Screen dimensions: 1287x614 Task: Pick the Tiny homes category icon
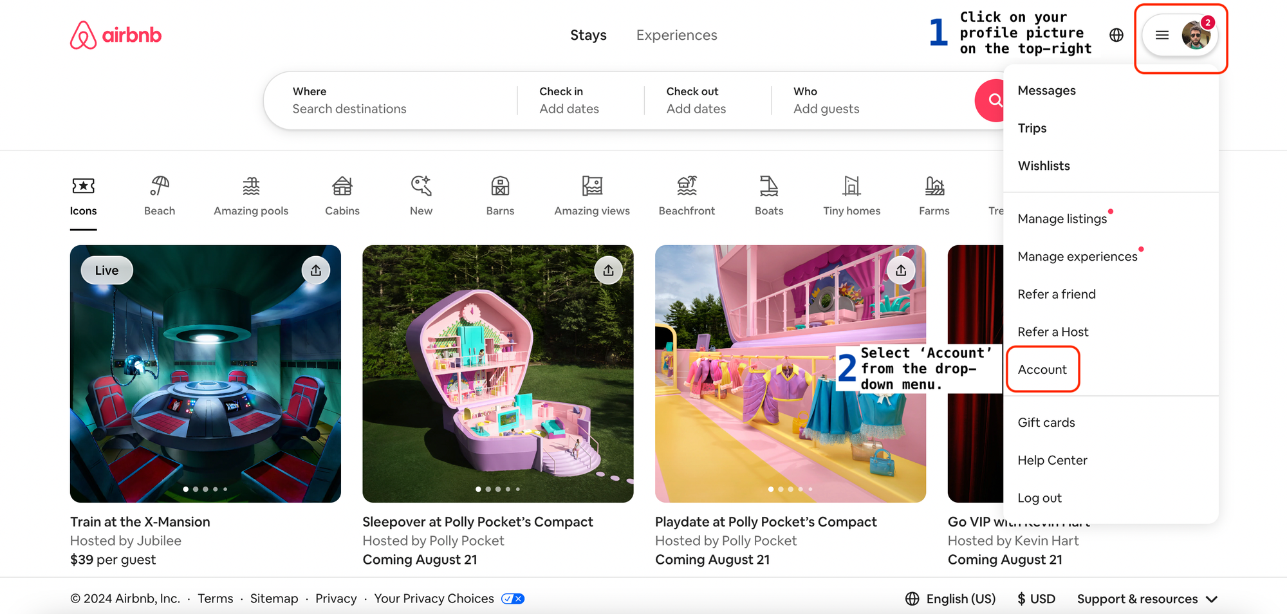[851, 186]
